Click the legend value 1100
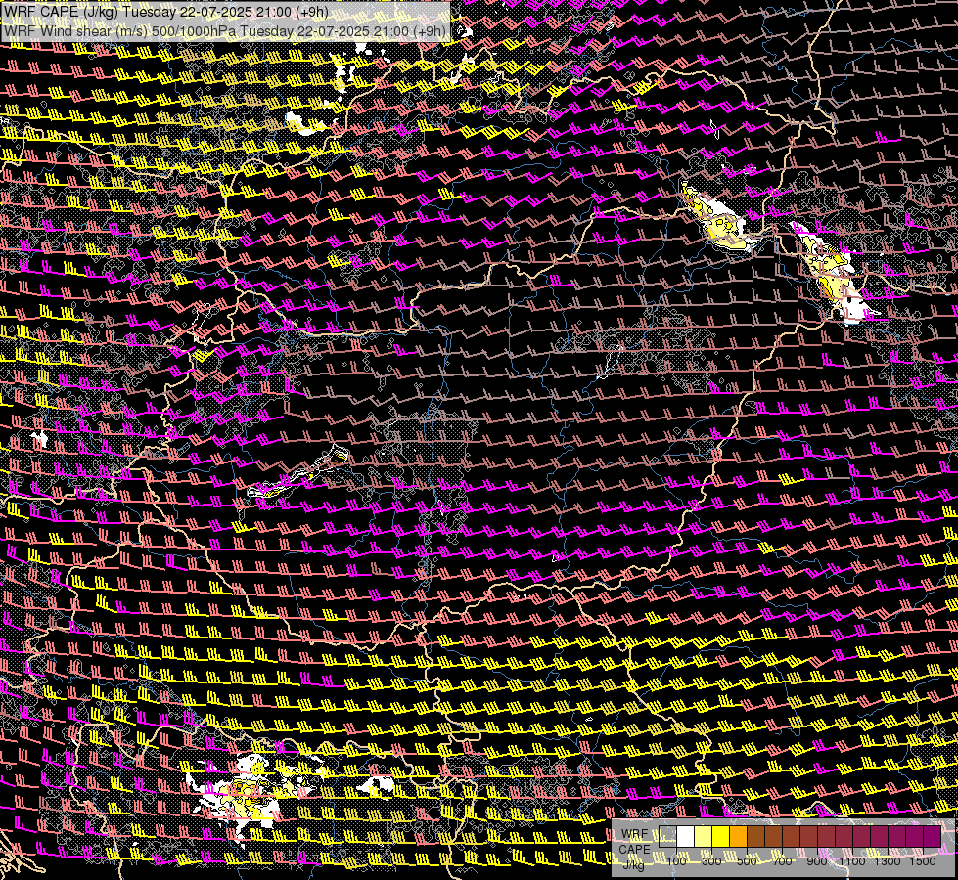Image resolution: width=958 pixels, height=880 pixels. coord(852,861)
